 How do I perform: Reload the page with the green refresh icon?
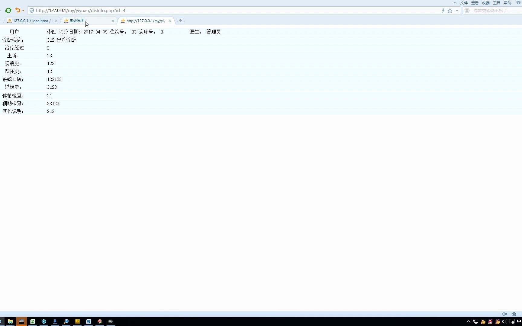(x=8, y=10)
